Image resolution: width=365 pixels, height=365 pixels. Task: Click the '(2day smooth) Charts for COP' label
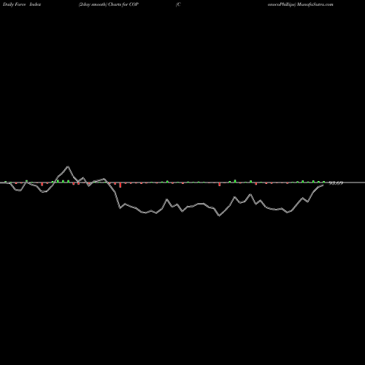tap(109, 4)
